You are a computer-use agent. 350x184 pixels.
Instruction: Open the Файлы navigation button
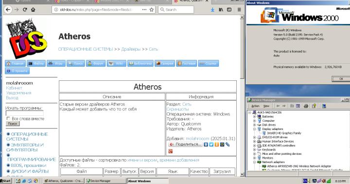[x=36, y=63]
